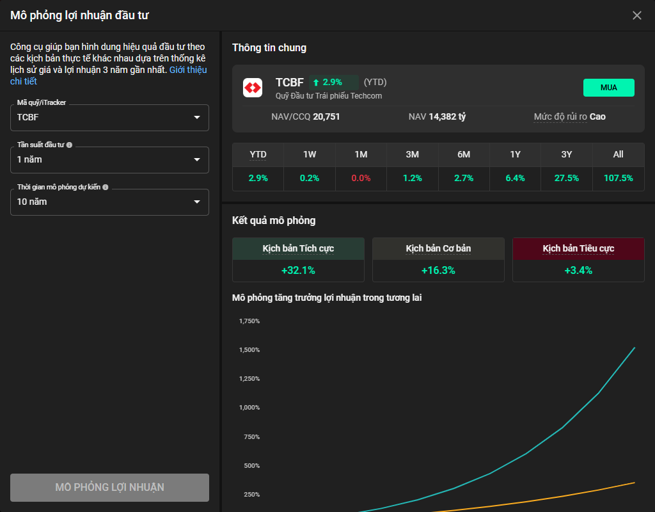This screenshot has height=512, width=655.
Task: Expand the Tần suất đầu tư dropdown arrow
Action: pyautogui.click(x=197, y=159)
